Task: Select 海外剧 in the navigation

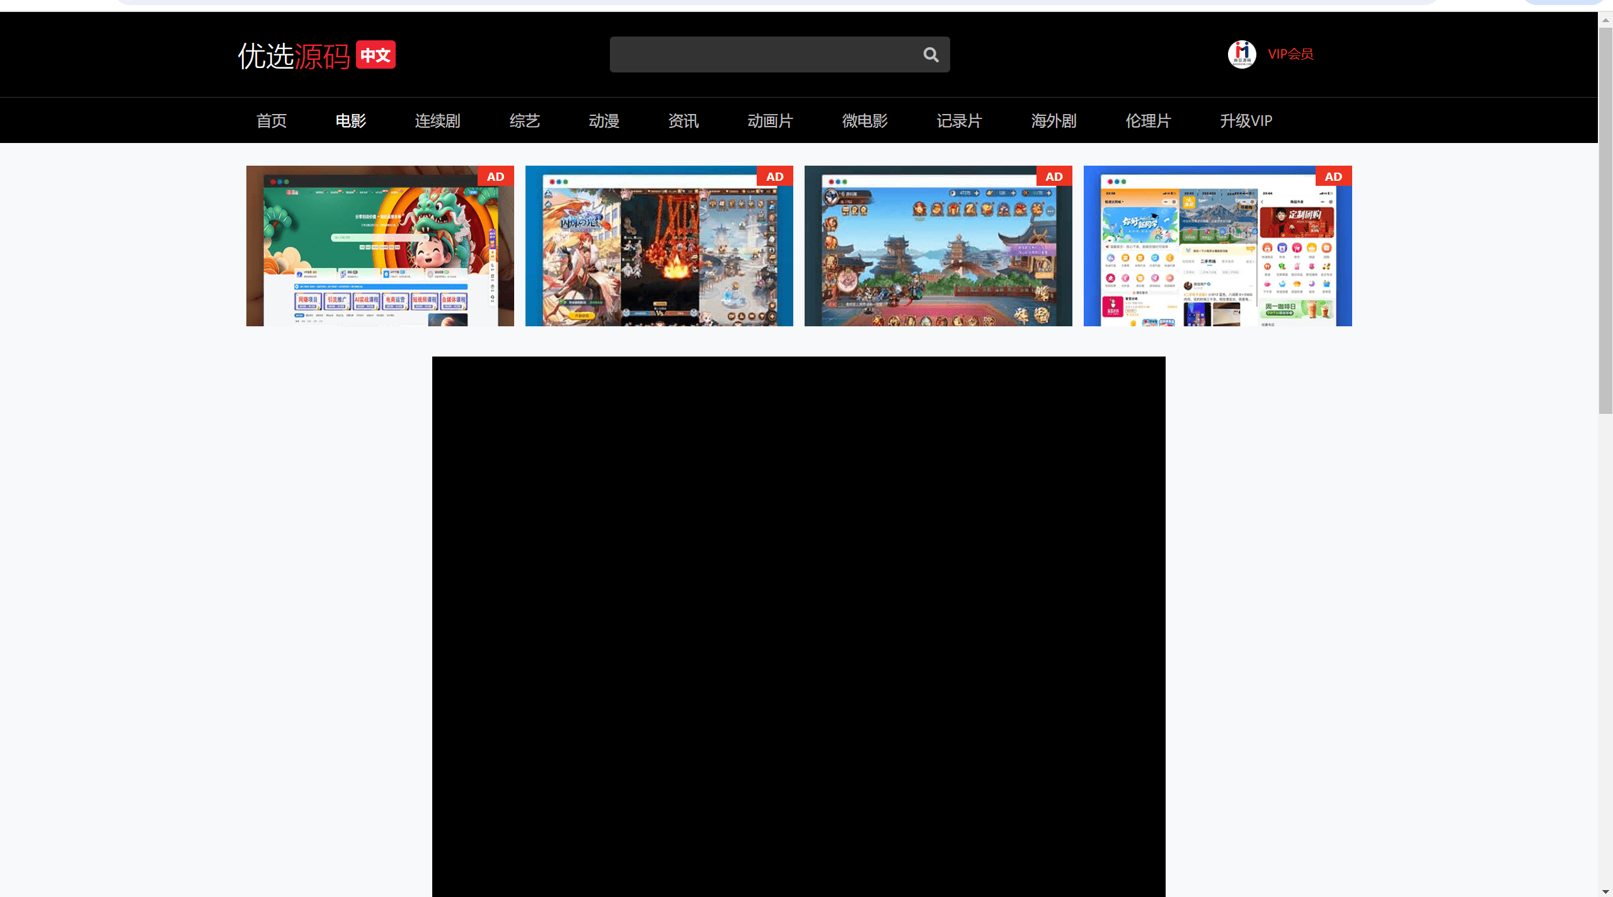Action: pos(1054,120)
